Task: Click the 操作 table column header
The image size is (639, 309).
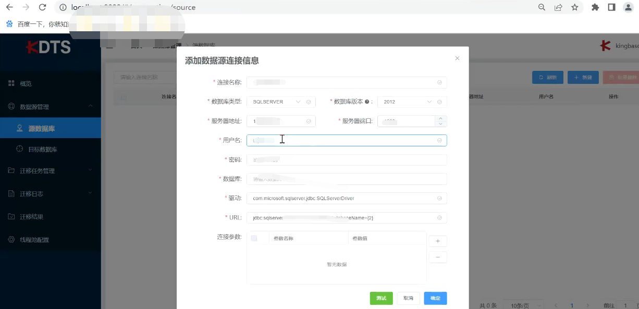Action: coord(613,97)
